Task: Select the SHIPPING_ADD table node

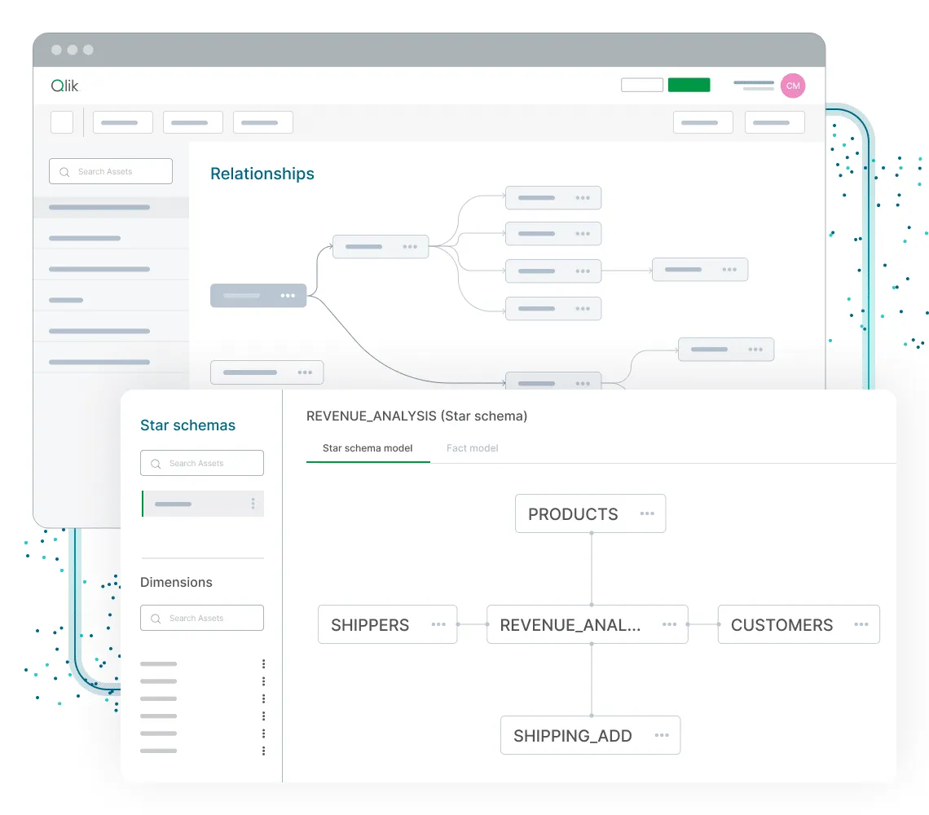Action: (590, 735)
